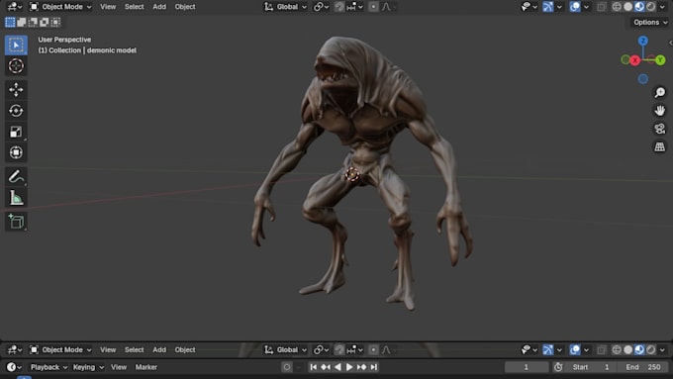Click the hand pan-view button
The image size is (673, 379).
click(x=660, y=110)
